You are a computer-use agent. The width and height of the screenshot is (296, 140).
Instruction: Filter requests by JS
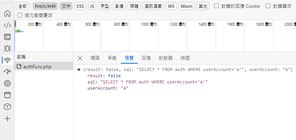[92, 6]
